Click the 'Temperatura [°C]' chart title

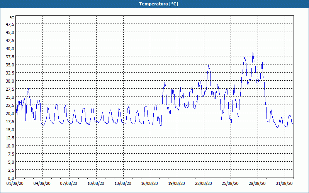point(158,4)
